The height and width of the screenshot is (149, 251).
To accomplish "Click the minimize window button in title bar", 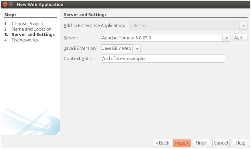I will pos(11,4).
